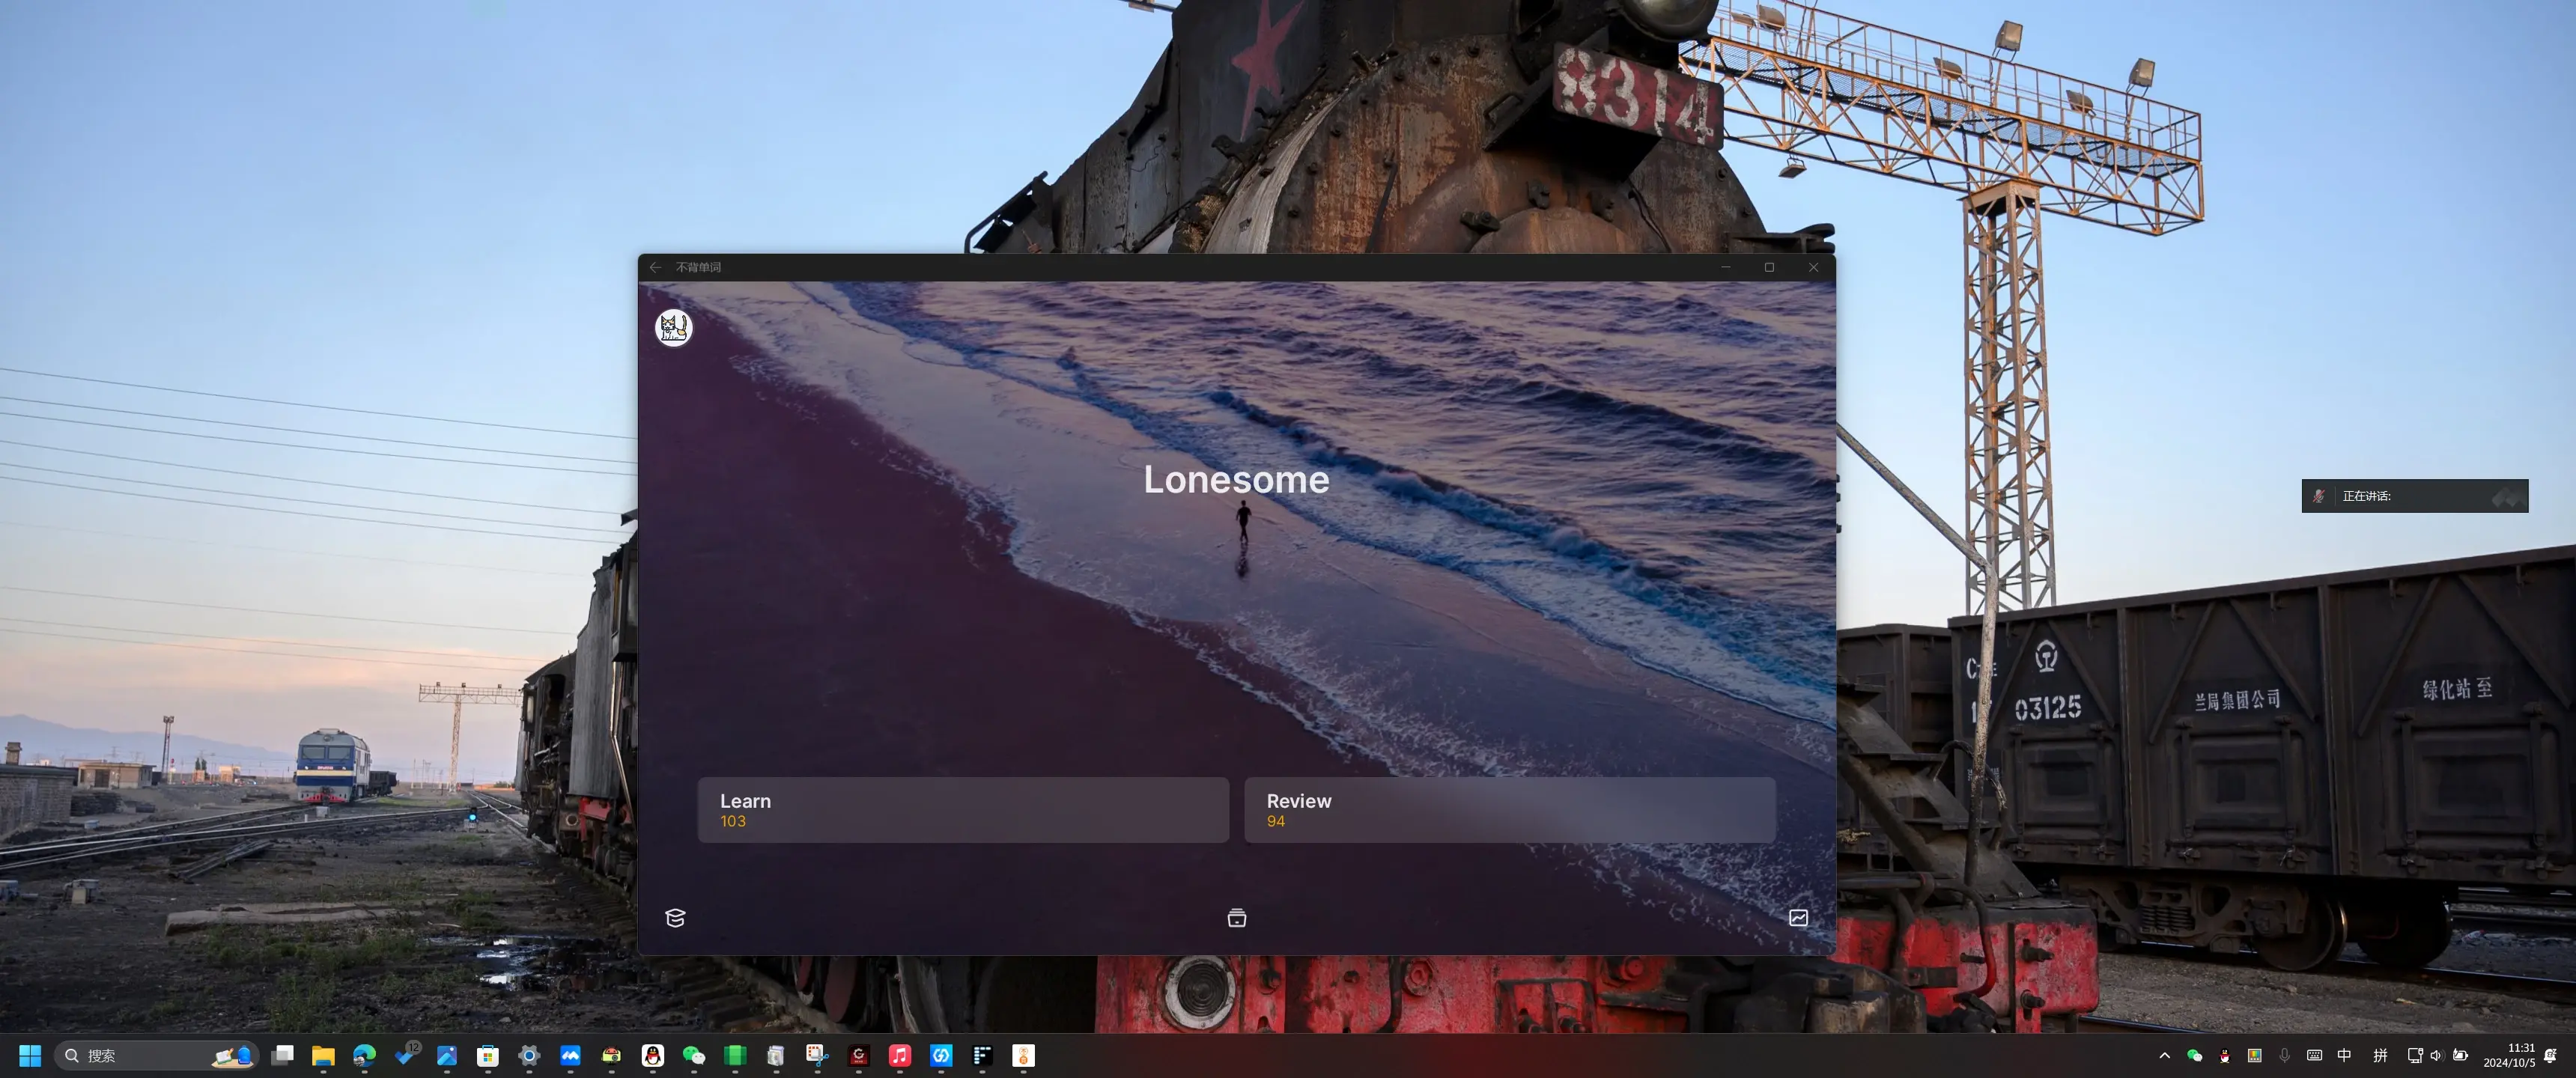Switch to 不背单词 app icon in taskbar
The image size is (2576, 1078).
coord(1023,1055)
